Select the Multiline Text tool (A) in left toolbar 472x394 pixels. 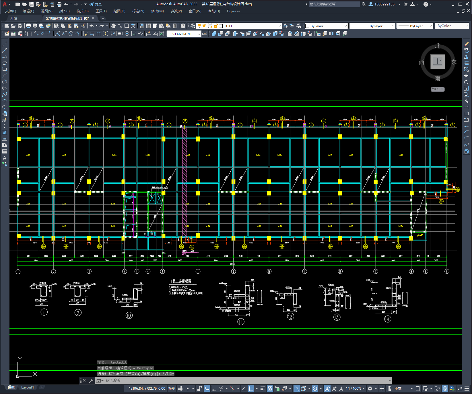(5, 158)
